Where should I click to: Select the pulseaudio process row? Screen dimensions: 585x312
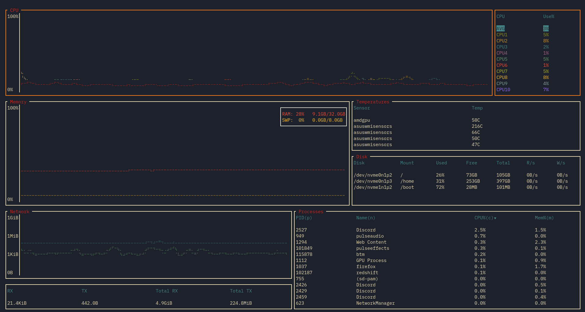coord(437,236)
